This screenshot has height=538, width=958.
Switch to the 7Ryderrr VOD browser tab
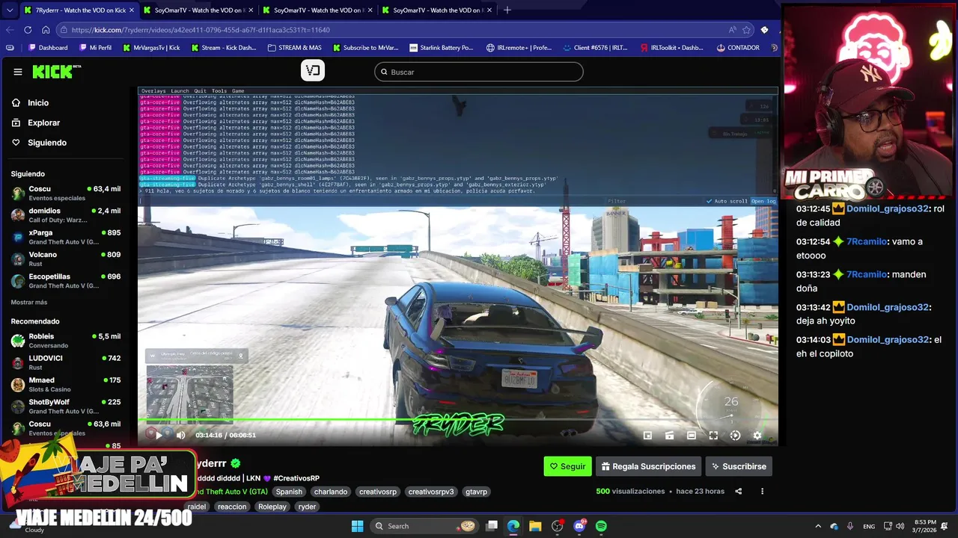pyautogui.click(x=79, y=10)
